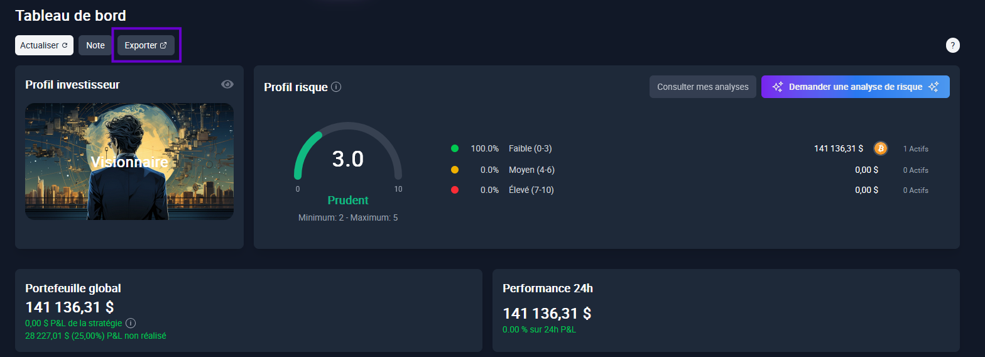This screenshot has width=985, height=357.
Task: Select the "1 Actifs" label
Action: [915, 149]
